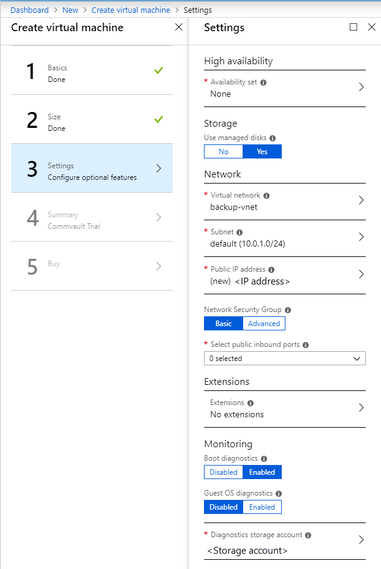
Task: Maximize the Settings blade
Action: tap(353, 28)
